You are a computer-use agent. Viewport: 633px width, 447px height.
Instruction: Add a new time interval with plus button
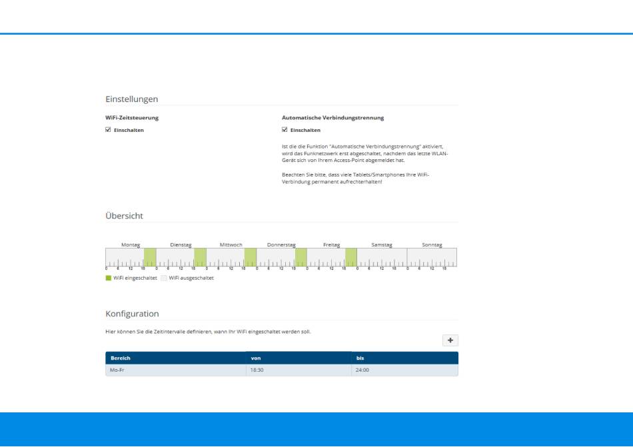pos(450,340)
